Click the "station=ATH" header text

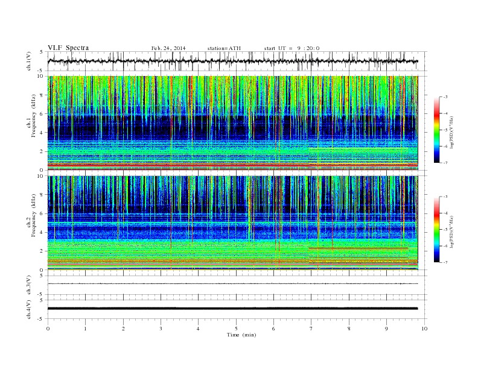224,48
